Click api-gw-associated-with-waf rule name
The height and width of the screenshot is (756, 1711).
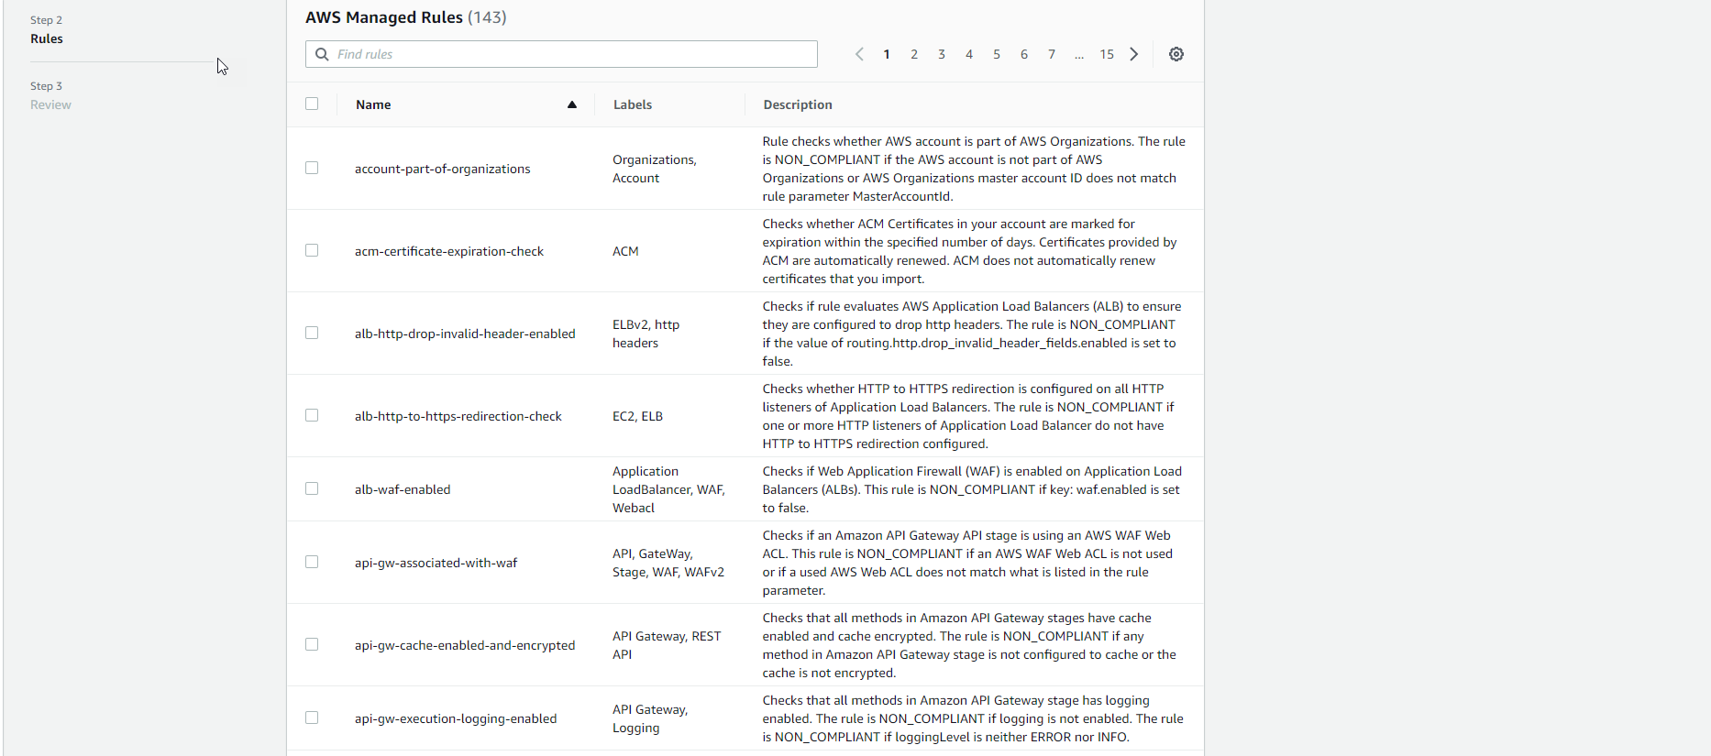tap(436, 563)
